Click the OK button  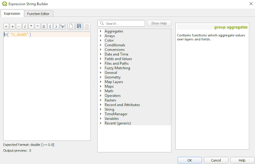click(x=190, y=160)
